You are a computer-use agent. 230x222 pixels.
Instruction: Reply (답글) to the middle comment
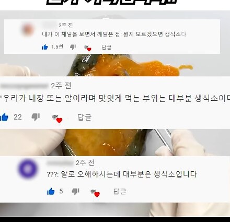pos(84,117)
